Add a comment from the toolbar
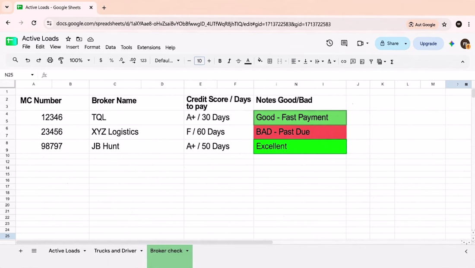The height and width of the screenshot is (268, 475). pos(353,61)
